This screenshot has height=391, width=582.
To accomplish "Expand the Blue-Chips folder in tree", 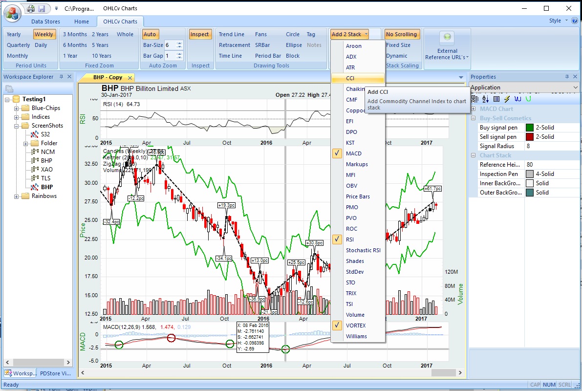I will [x=16, y=109].
